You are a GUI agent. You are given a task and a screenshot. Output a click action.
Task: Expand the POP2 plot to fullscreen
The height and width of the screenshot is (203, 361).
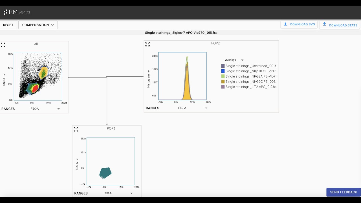tap(148, 44)
